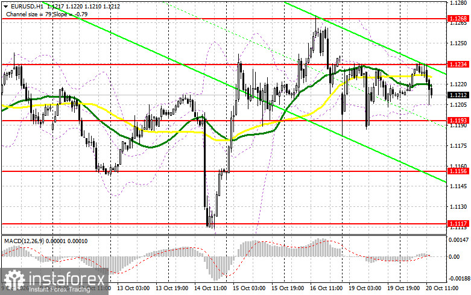The image size is (471, 295).
Task: Click the 1.1156 red level price tag
Action: point(458,171)
